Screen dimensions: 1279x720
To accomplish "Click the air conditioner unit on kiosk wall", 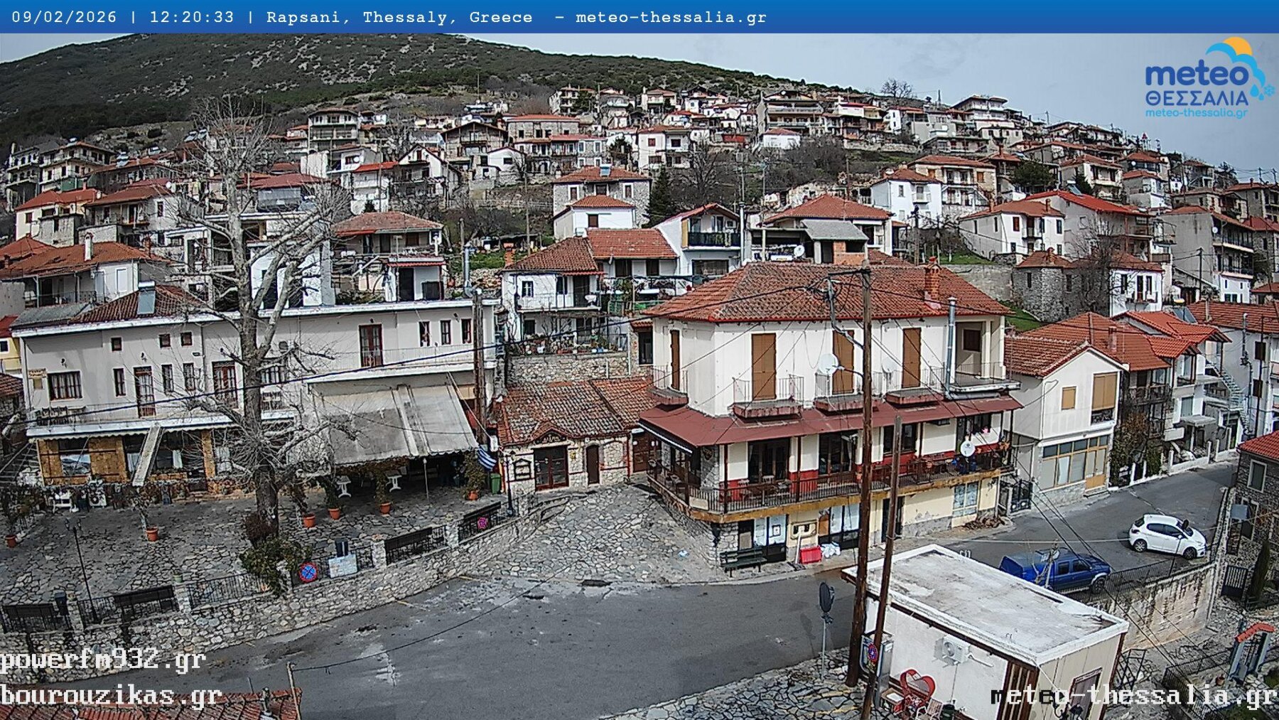I will (x=952, y=649).
